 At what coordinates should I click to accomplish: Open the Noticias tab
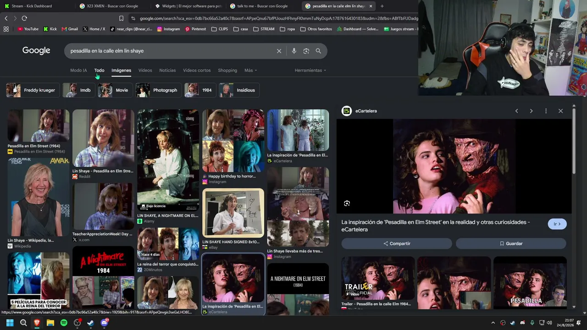[x=167, y=70]
